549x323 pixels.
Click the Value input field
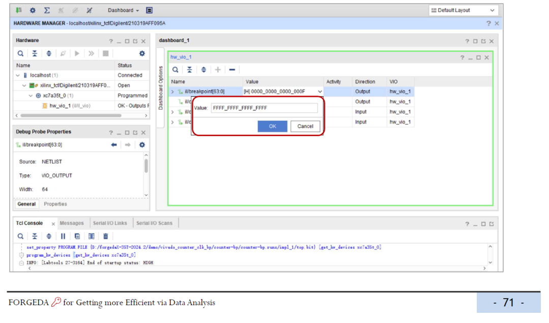coord(264,108)
